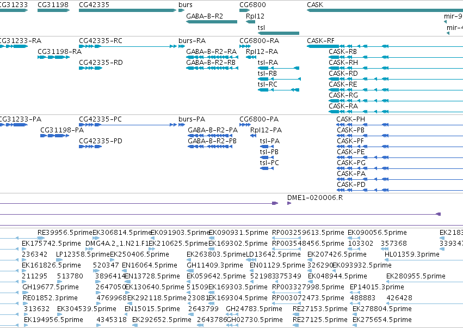Click protein GABA-B-R2-PA
This screenshot has height=328, width=463.
[210, 136]
